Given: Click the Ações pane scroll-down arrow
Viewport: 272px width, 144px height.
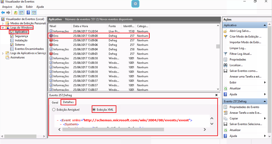Looking at the screenshot, I should click(x=269, y=136).
